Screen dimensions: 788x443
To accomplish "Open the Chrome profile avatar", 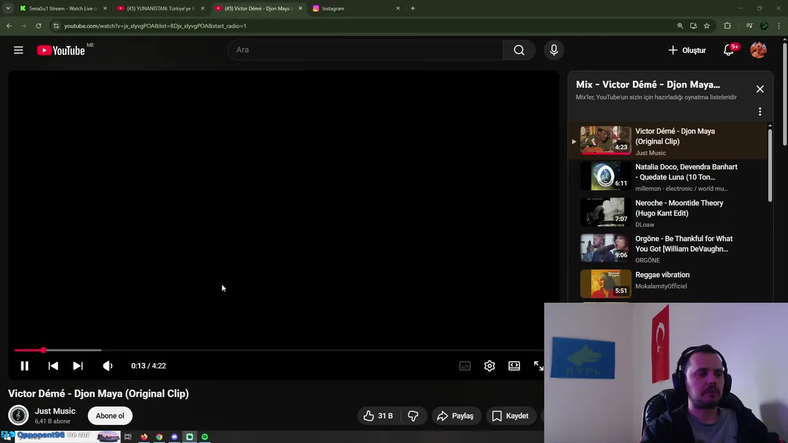I will (764, 26).
